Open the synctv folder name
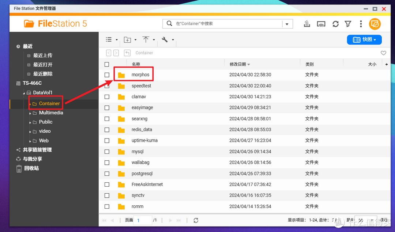This screenshot has height=232, width=395. point(138,195)
